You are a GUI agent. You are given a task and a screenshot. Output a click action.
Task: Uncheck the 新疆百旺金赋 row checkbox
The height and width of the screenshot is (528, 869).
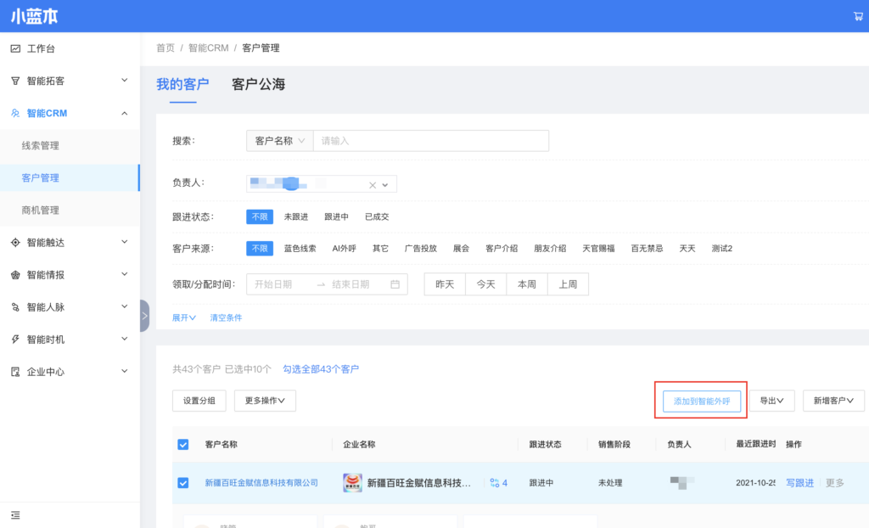[183, 483]
